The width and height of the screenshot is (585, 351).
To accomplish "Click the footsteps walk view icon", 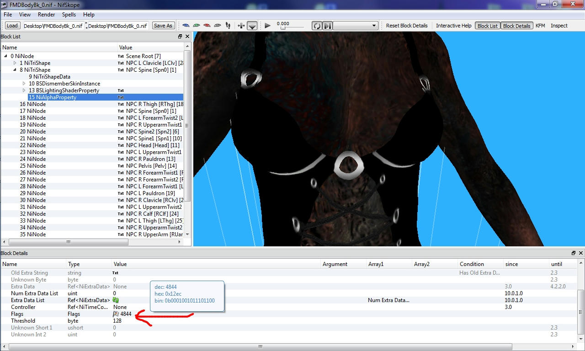I will tap(228, 26).
